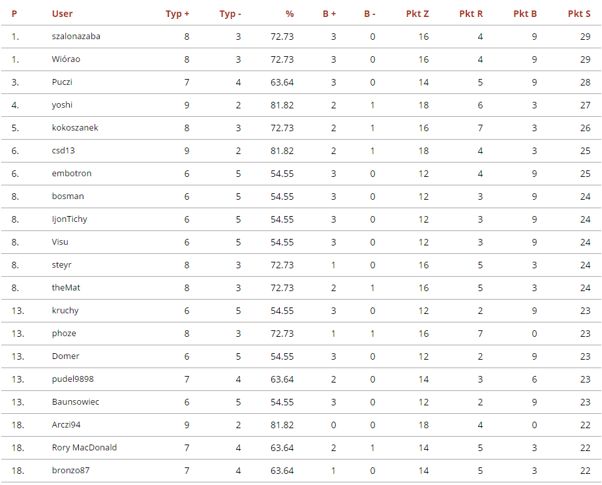Click the 'B +' column header
Image resolution: width=602 pixels, height=485 pixels.
coord(329,14)
